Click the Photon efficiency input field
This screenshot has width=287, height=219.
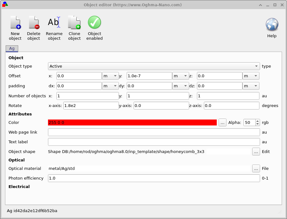[x=154, y=178]
